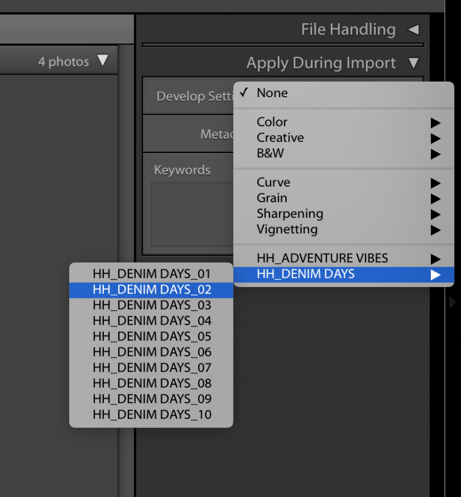This screenshot has width=461, height=497.
Task: Choose the HH_DENIM DAYS_02 preset
Action: [x=151, y=289]
